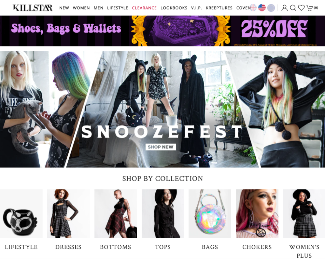Select the US flag store
The width and height of the screenshot is (325, 259).
click(262, 8)
